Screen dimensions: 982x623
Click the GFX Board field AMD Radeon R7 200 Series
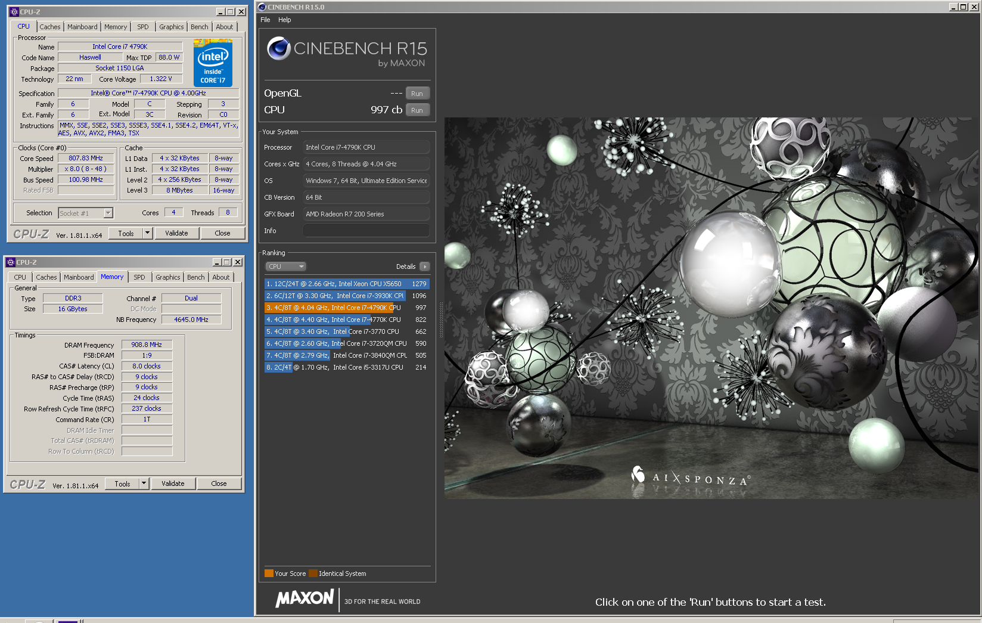pos(366,214)
